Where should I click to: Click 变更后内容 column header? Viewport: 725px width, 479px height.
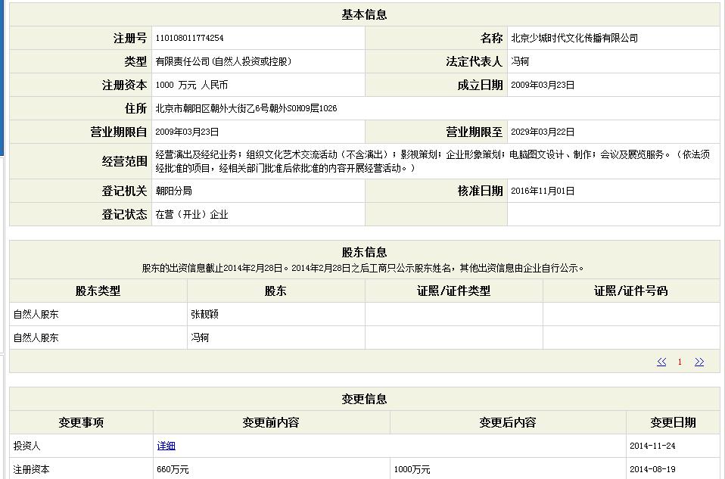click(508, 422)
